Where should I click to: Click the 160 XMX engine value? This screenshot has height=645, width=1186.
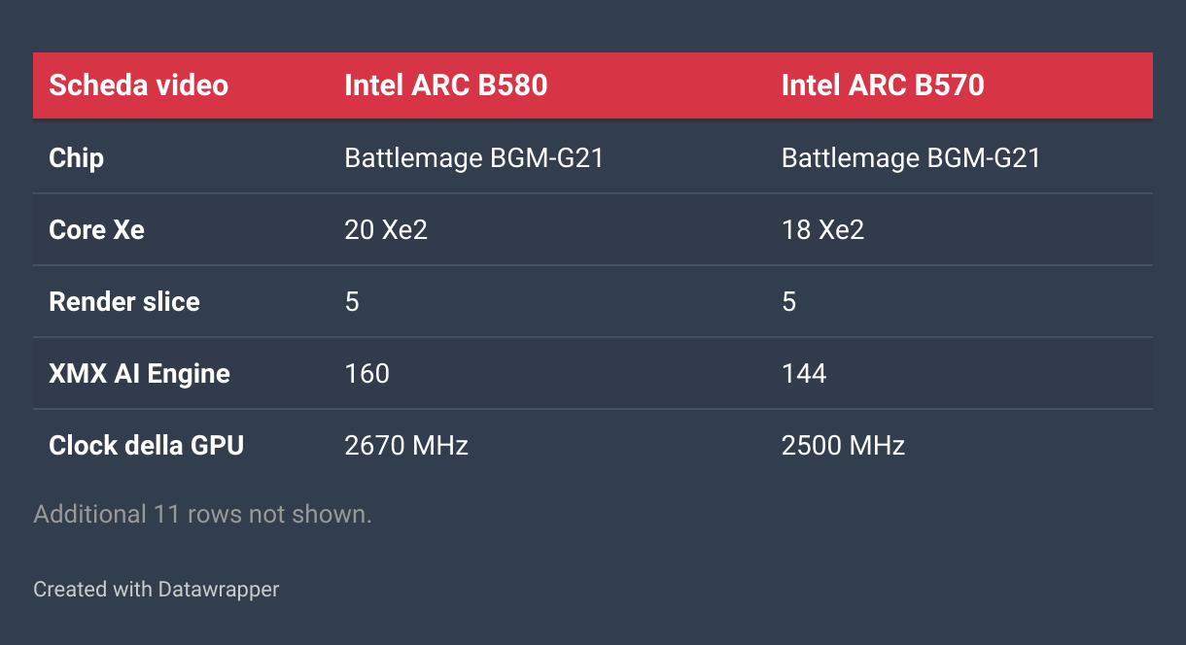coord(367,373)
